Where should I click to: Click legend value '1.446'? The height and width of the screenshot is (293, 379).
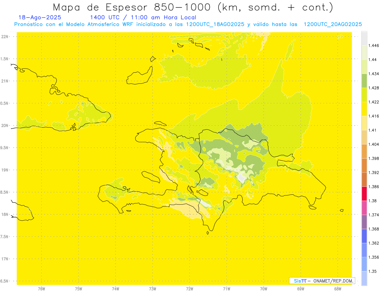pyautogui.click(x=374, y=46)
